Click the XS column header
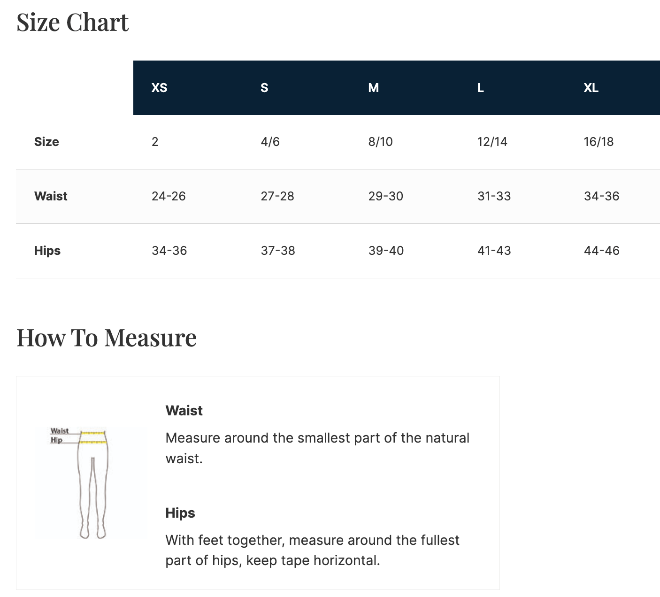This screenshot has width=660, height=597. 159,88
